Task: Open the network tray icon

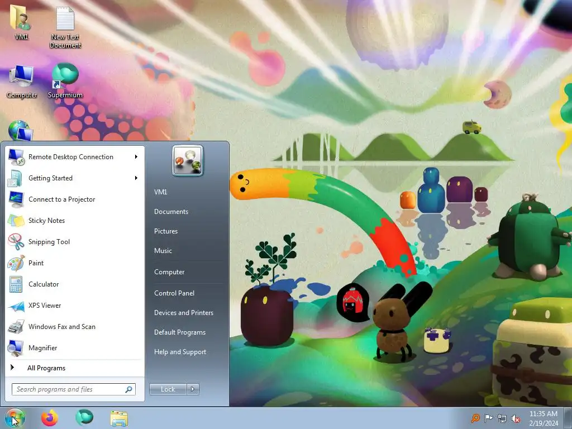Action: tap(502, 418)
